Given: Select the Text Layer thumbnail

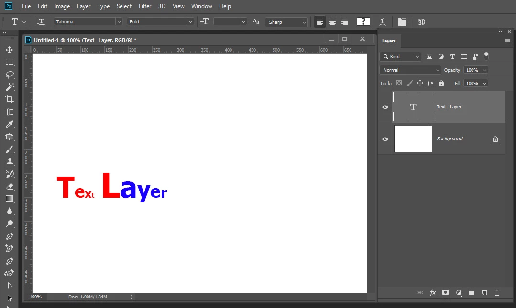Looking at the screenshot, I should pos(413,106).
